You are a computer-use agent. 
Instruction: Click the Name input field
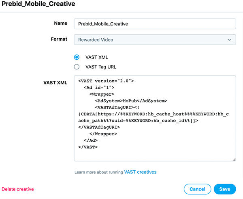coord(154,24)
